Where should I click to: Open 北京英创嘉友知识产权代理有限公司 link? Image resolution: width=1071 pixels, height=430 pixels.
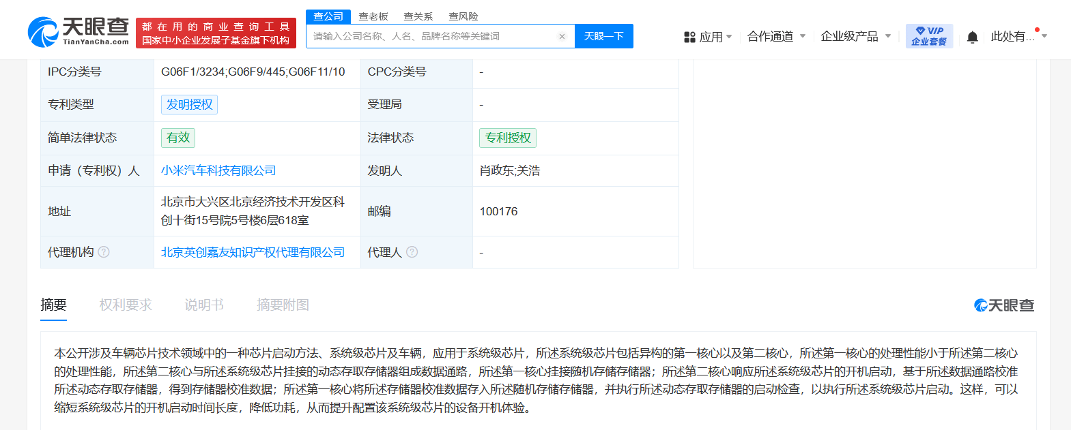[x=253, y=252]
